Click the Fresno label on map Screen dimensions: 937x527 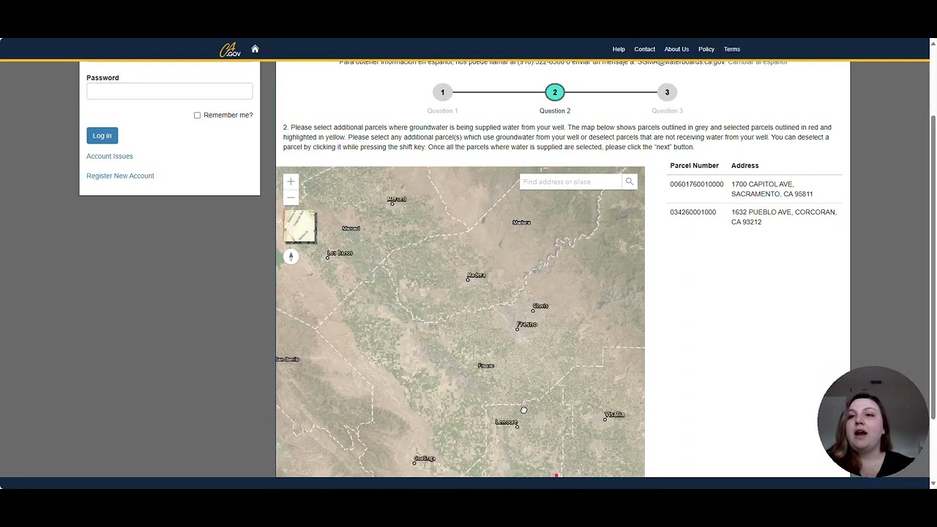[x=527, y=324]
